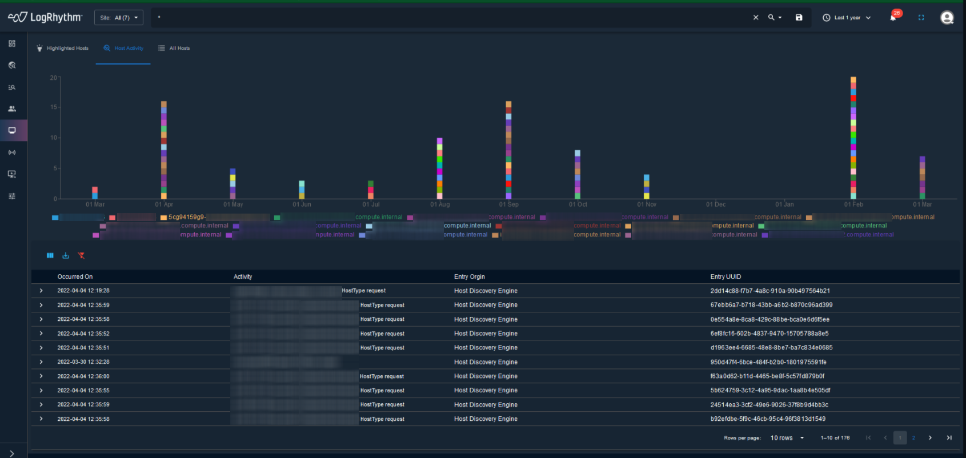Open the dashboard grid icon in sidebar
966x458 pixels.
tap(12, 43)
